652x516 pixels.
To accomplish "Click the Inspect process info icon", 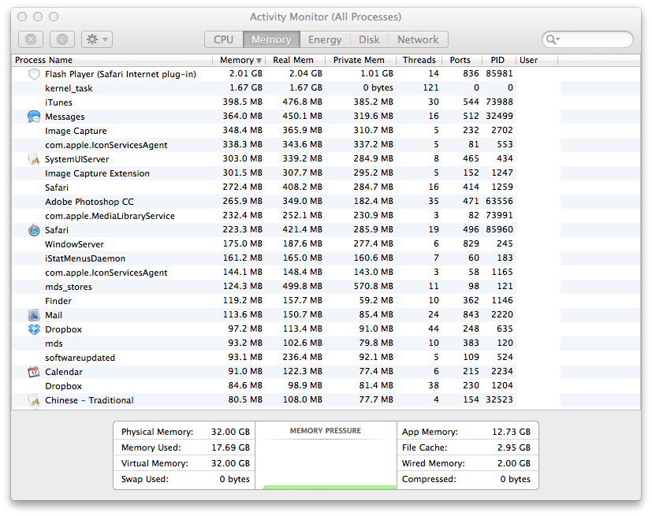I will [x=62, y=39].
